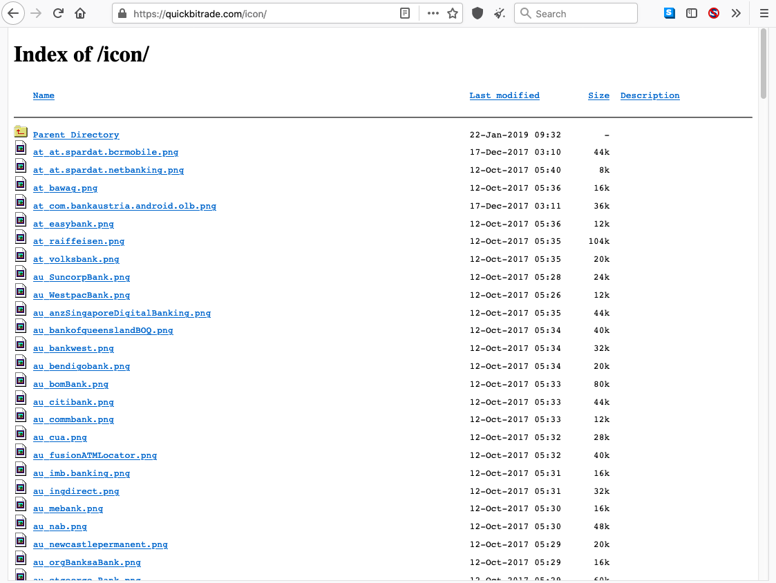This screenshot has height=583, width=776.
Task: Open the shield tracking-protection icon
Action: pos(477,13)
